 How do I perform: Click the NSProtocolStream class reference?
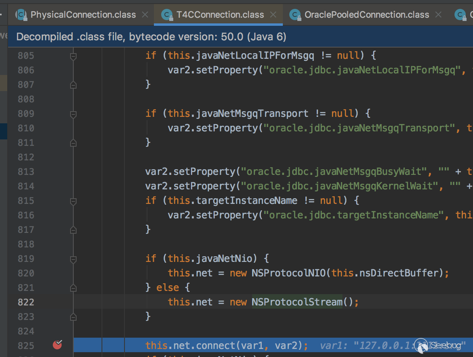(297, 302)
